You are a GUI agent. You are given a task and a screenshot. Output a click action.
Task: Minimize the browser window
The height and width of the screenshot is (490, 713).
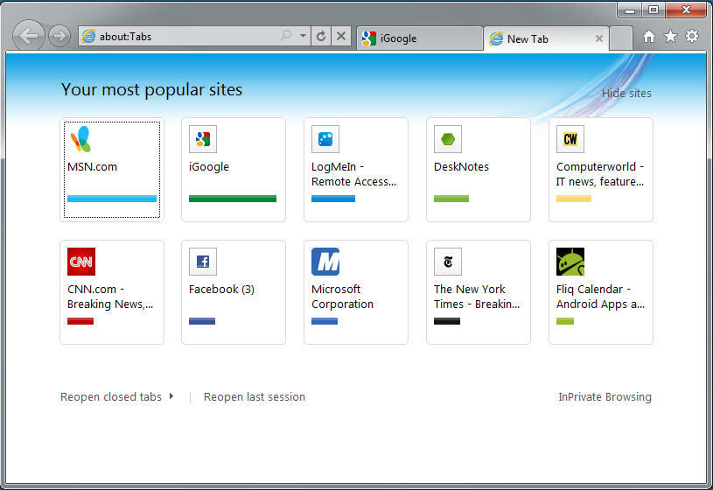coord(630,10)
